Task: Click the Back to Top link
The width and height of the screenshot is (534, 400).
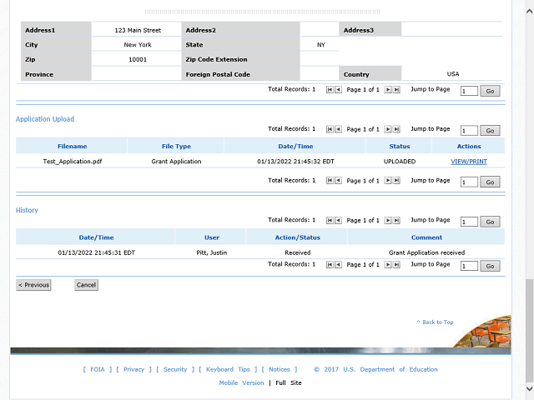Action: (435, 322)
